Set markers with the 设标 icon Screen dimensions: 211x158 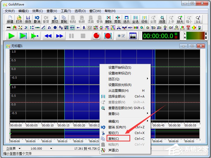[x=144, y=19]
